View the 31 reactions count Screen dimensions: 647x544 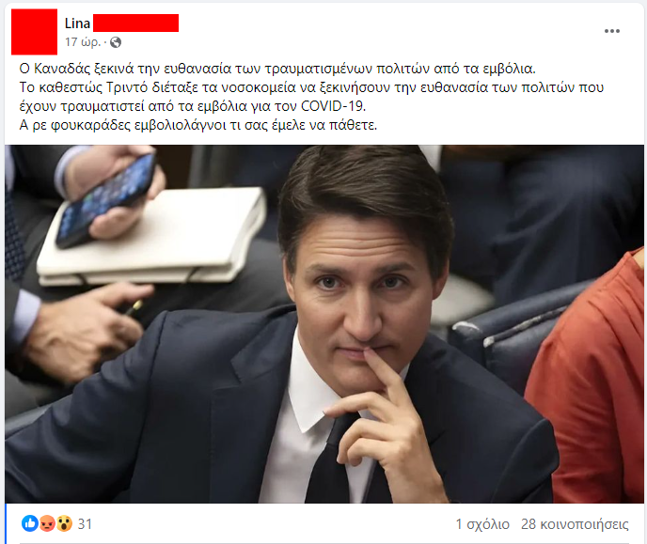tap(85, 524)
